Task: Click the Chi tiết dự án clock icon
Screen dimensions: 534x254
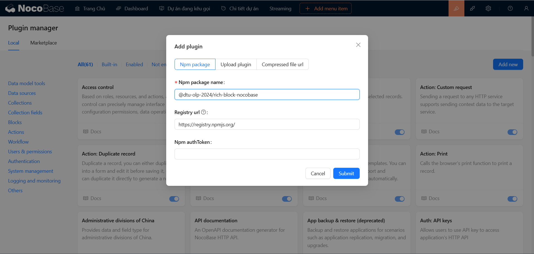Action: 223,8
